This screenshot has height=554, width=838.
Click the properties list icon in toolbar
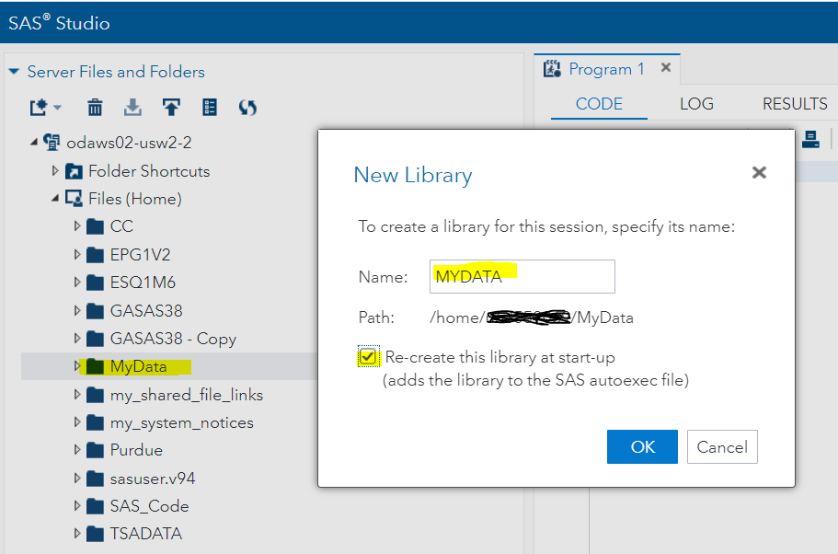pyautogui.click(x=209, y=108)
